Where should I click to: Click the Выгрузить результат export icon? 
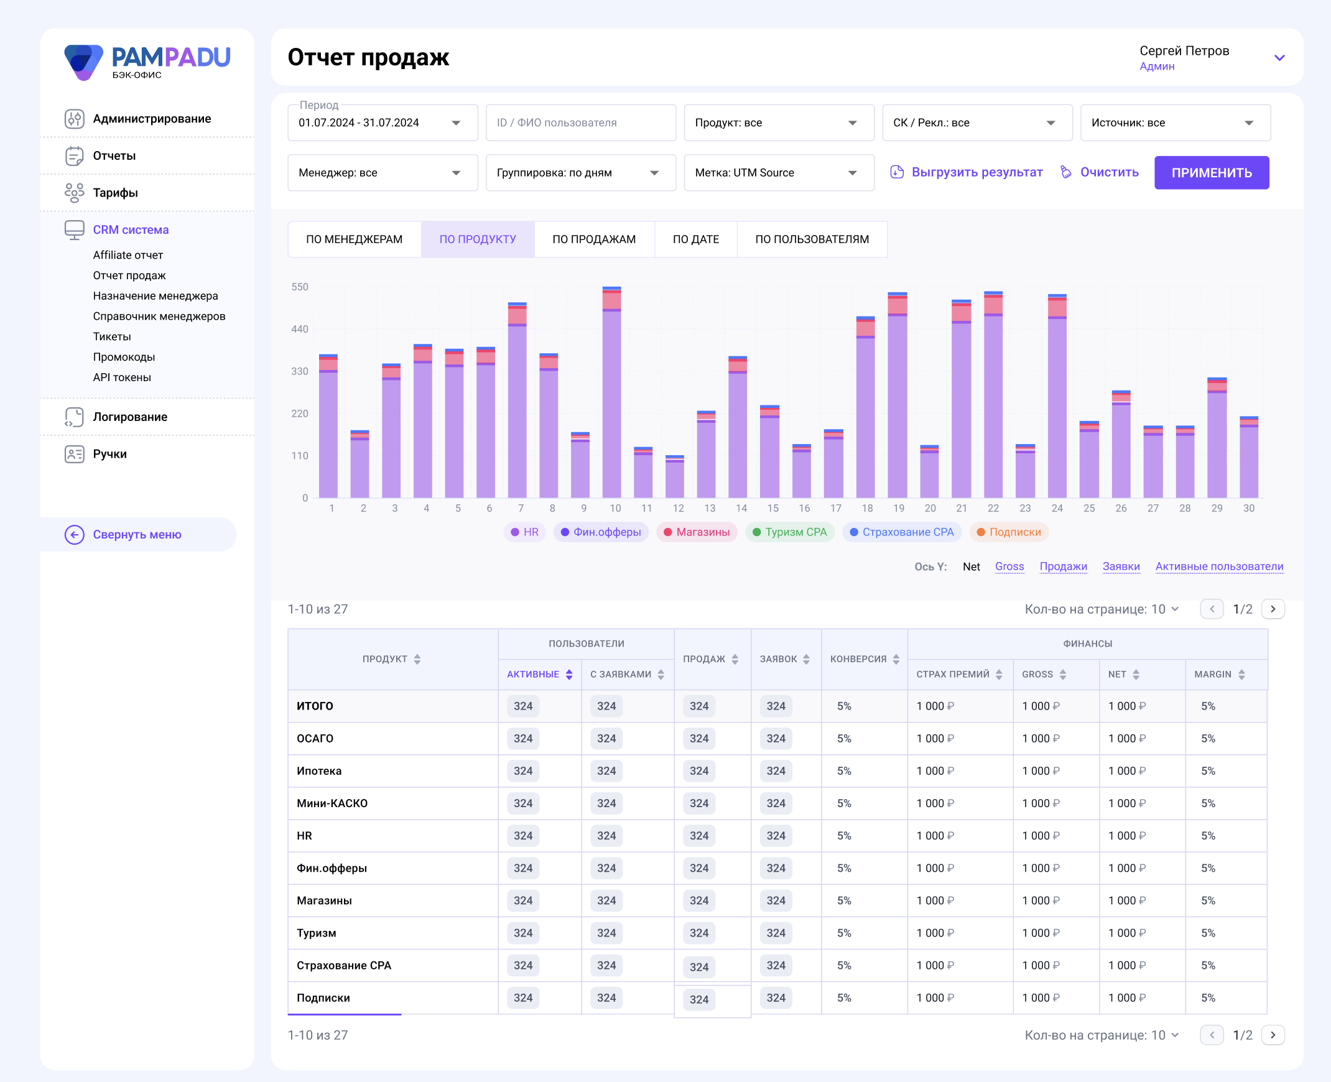(x=896, y=172)
